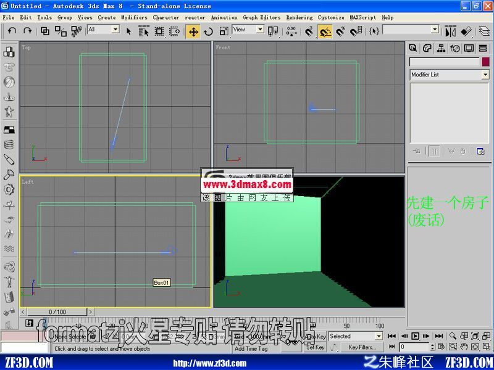Switch to the Hierarchy command panel tab
This screenshot has width=494, height=370.
(x=441, y=48)
